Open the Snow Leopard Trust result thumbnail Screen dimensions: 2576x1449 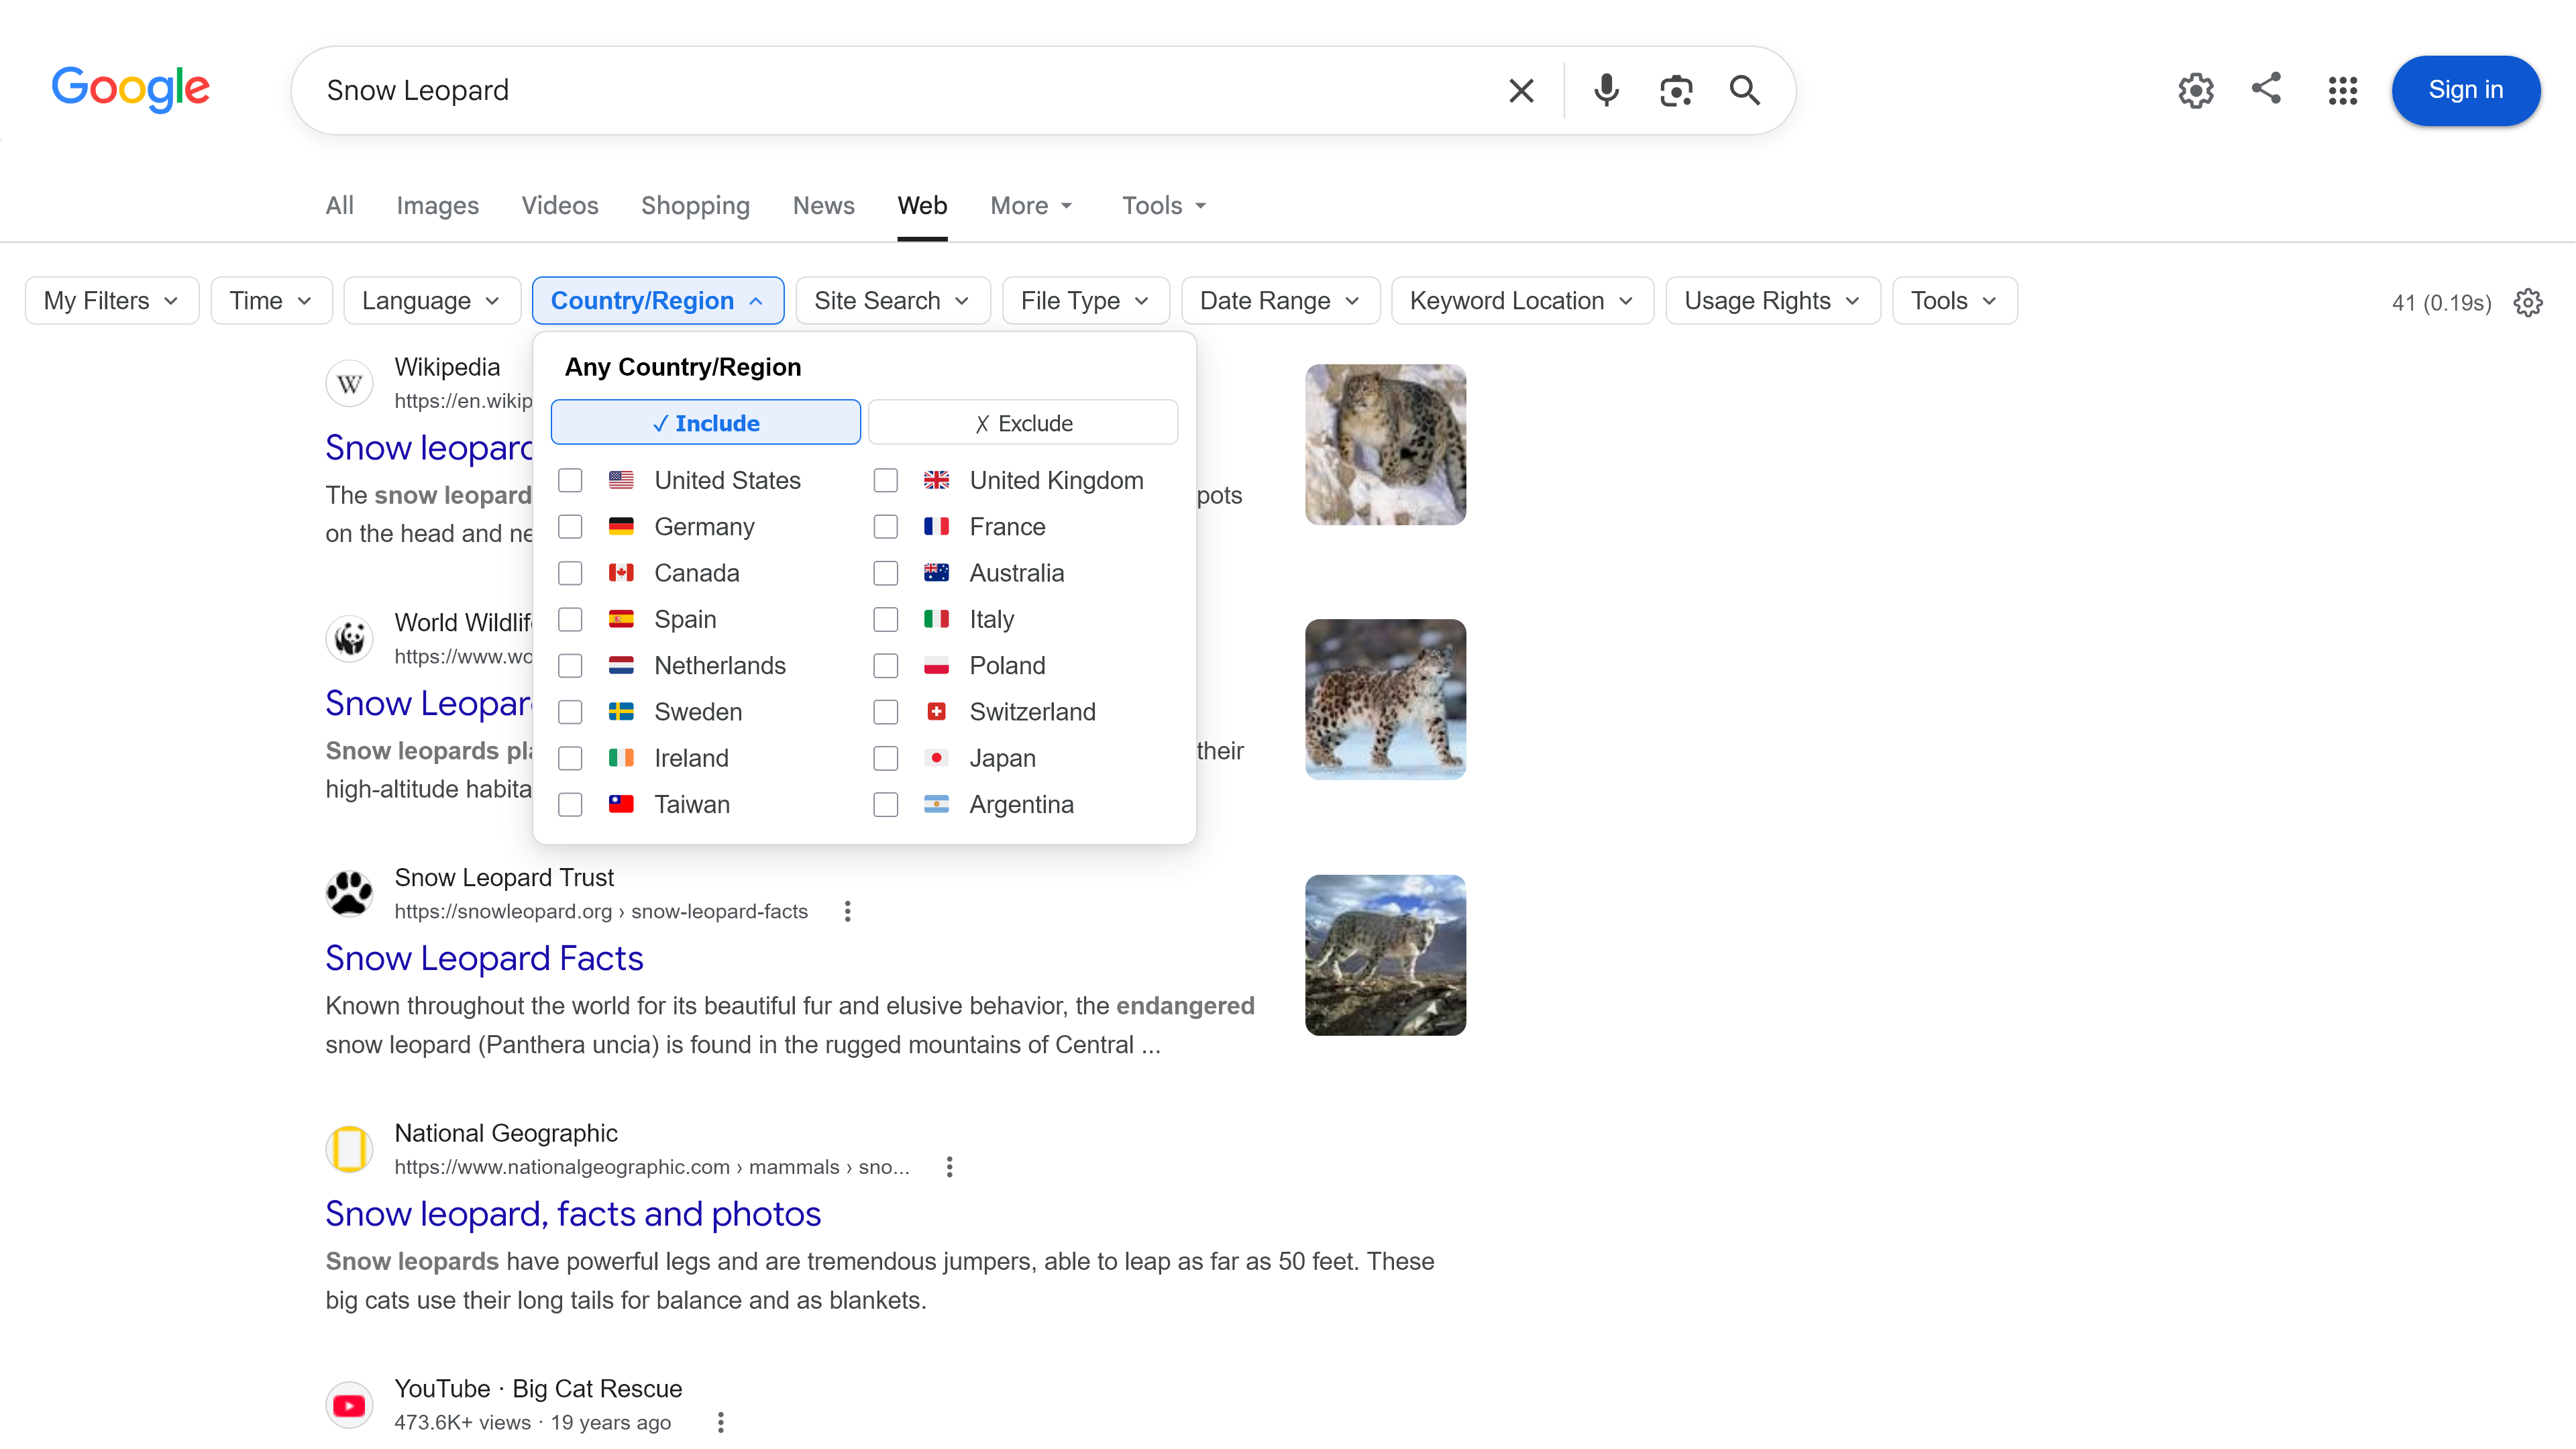(1385, 955)
